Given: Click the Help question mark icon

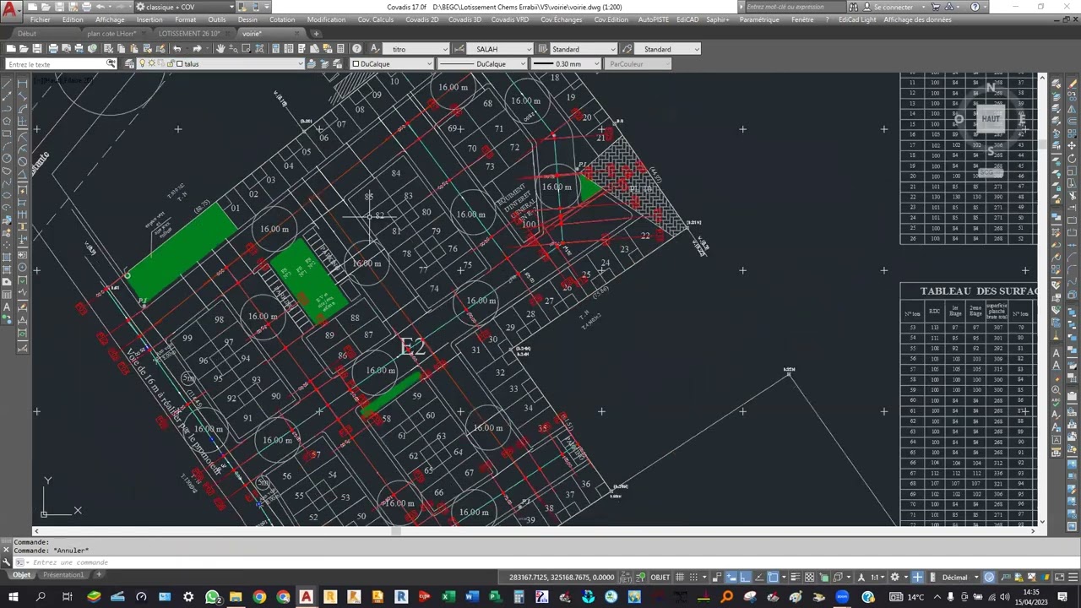Looking at the screenshot, I should 356,49.
